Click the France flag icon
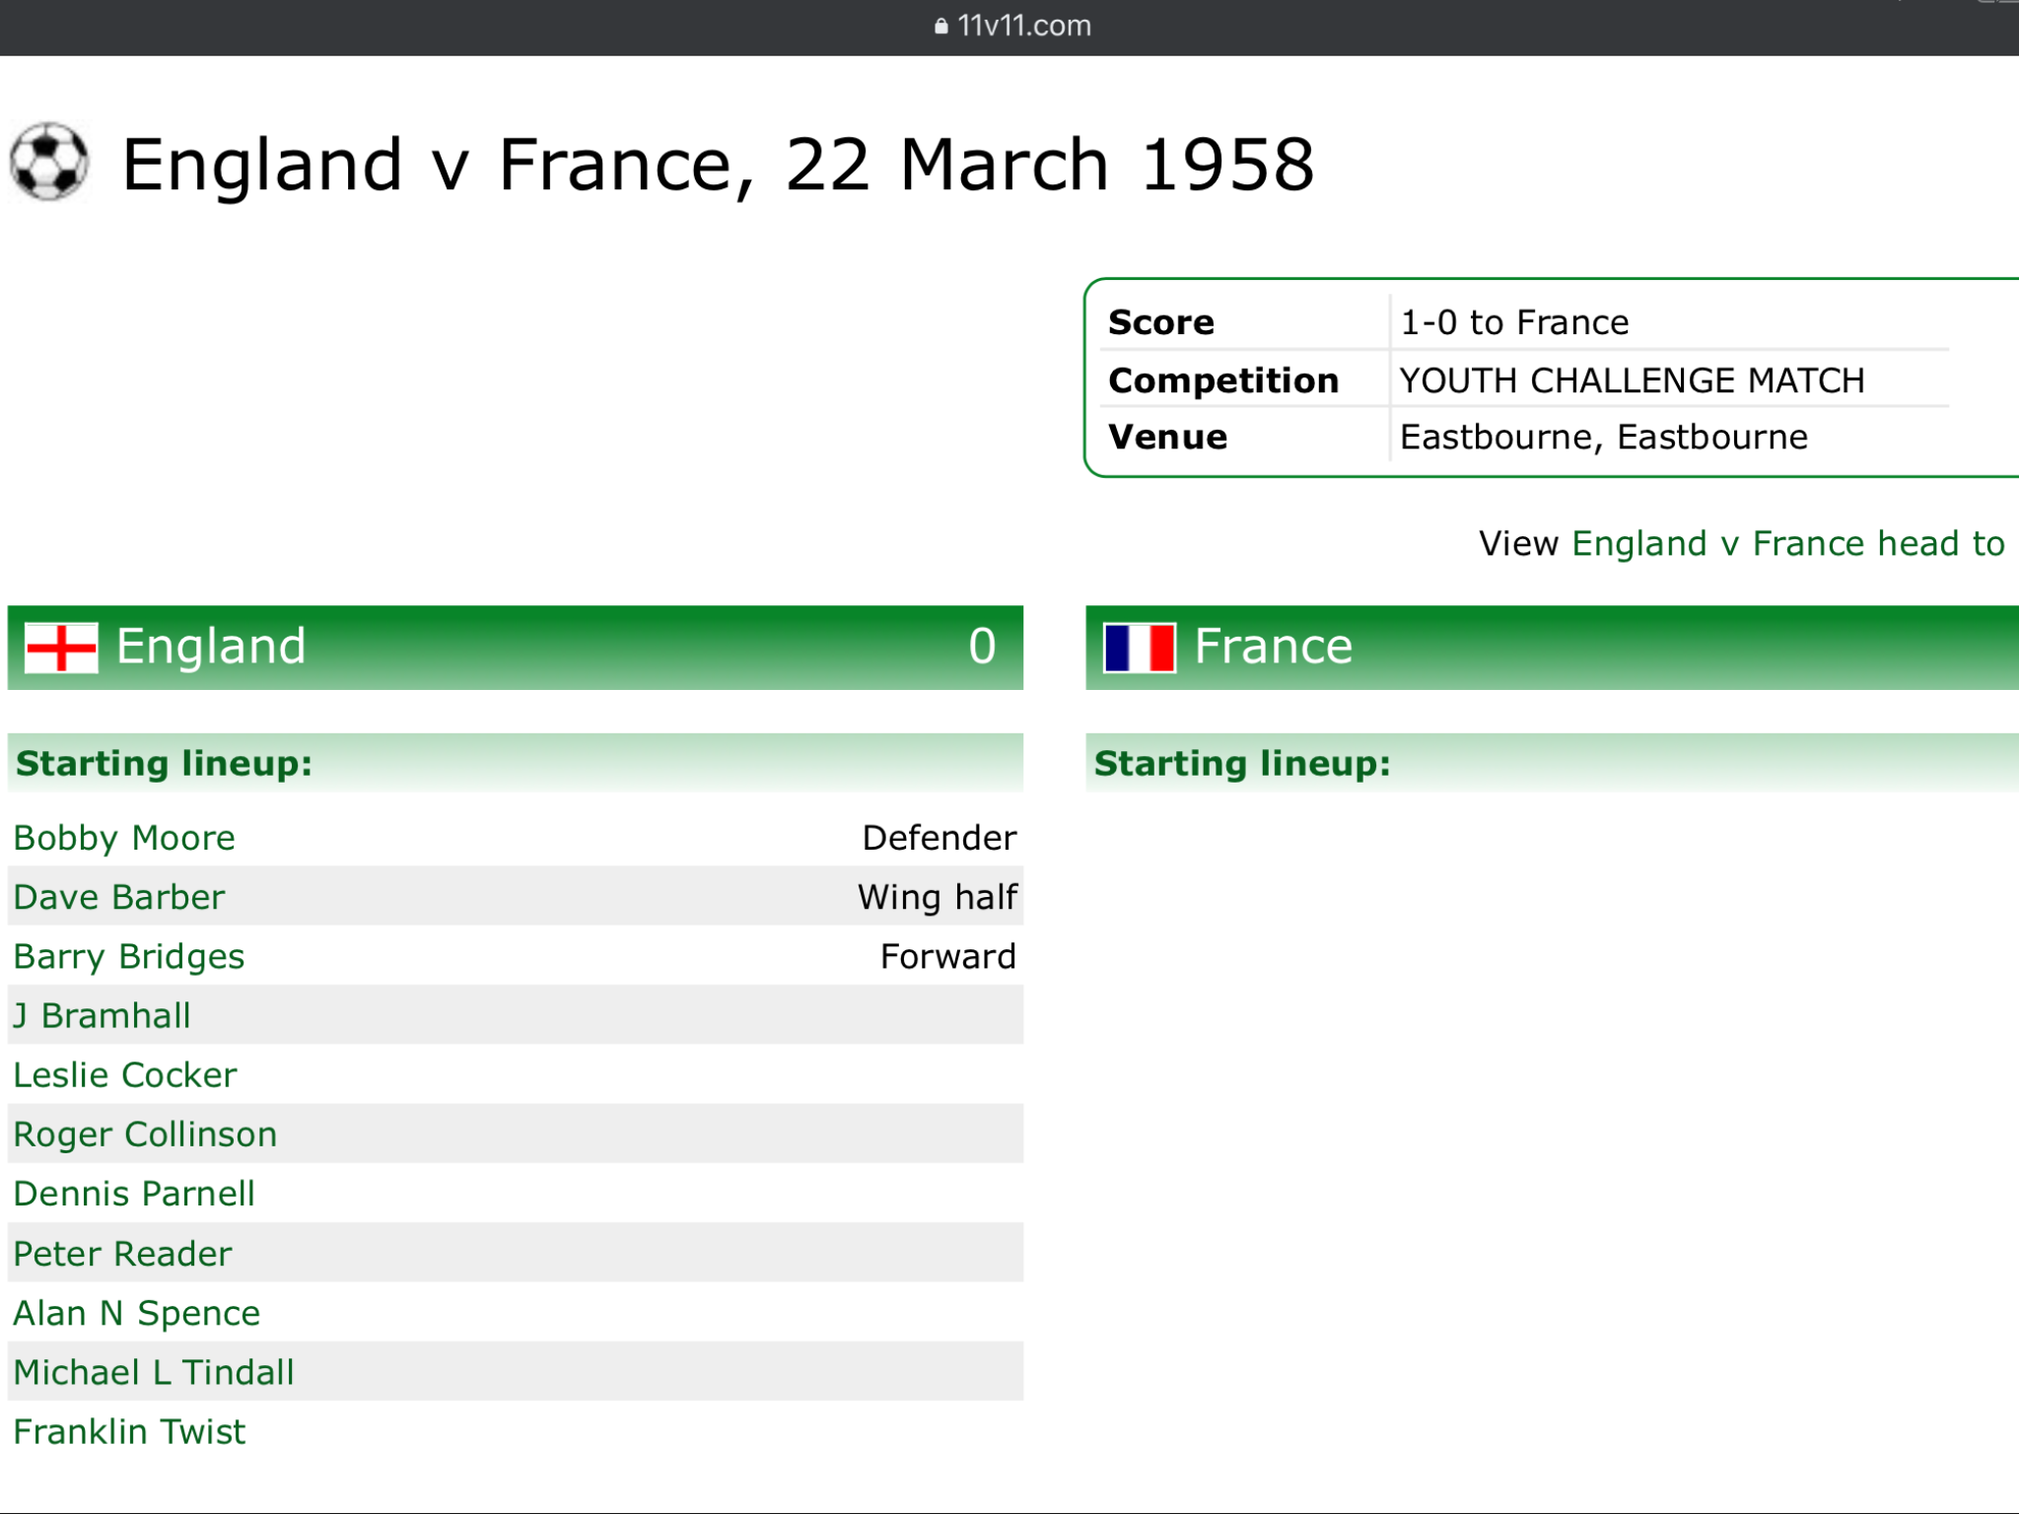 pyautogui.click(x=1140, y=648)
